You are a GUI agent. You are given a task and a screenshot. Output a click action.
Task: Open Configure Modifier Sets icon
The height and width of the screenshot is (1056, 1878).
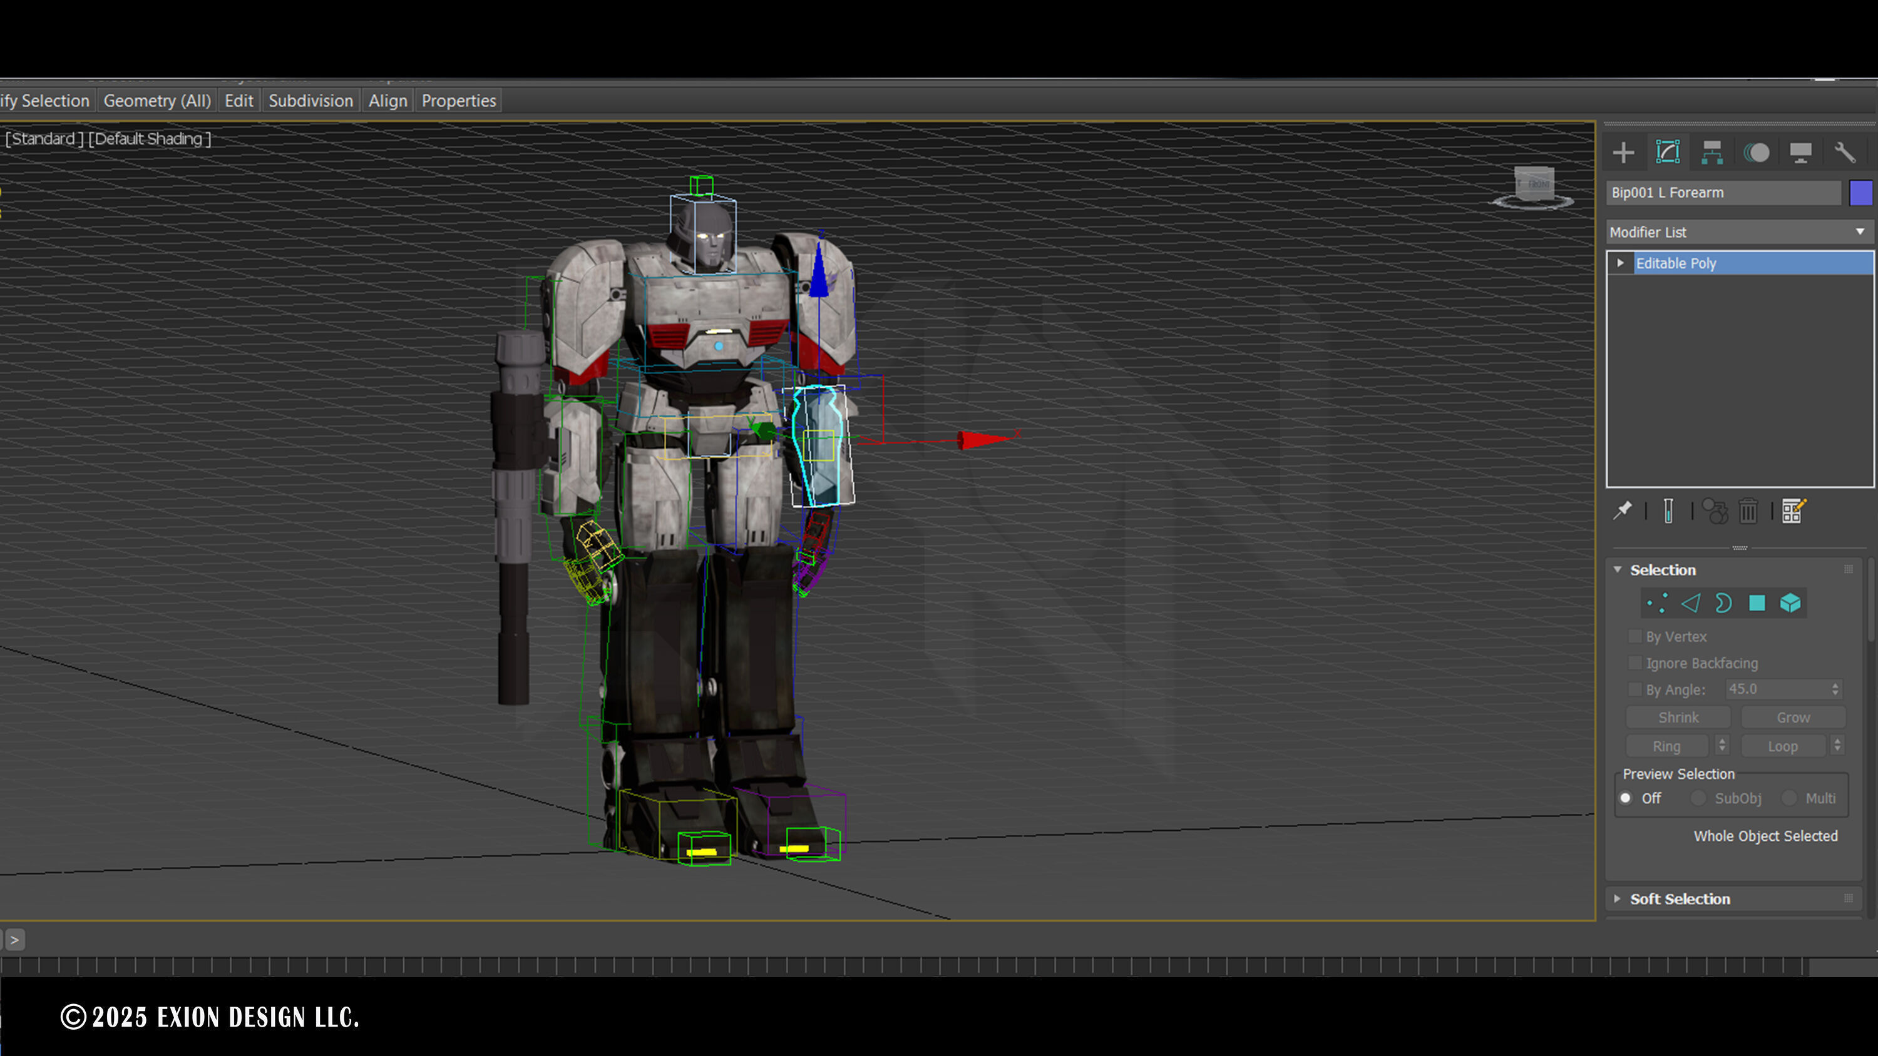(1794, 511)
